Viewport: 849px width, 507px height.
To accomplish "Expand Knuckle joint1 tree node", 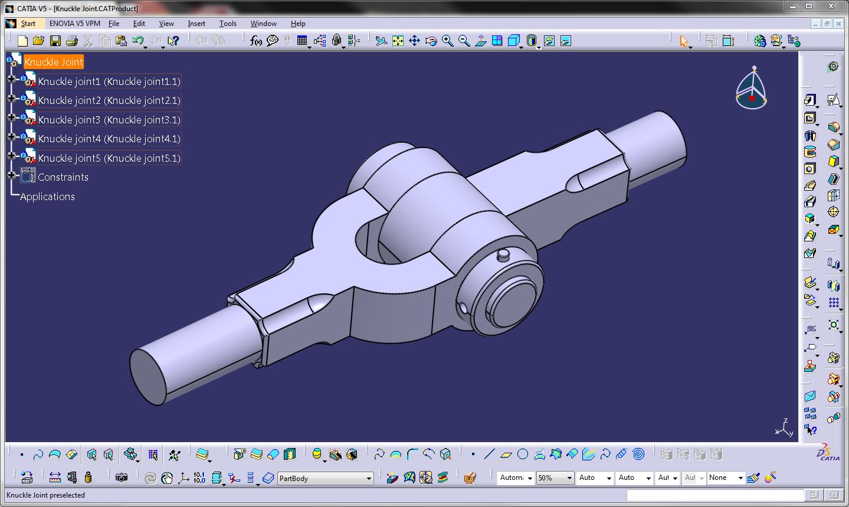I will [x=11, y=79].
